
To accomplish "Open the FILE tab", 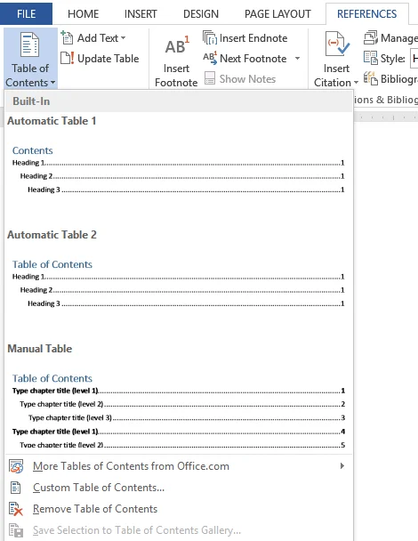I will click(26, 14).
